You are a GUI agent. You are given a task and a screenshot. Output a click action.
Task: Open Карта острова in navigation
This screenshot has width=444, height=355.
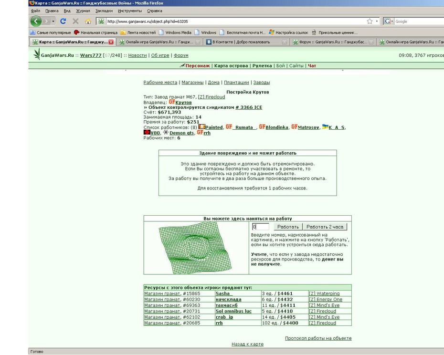231,66
